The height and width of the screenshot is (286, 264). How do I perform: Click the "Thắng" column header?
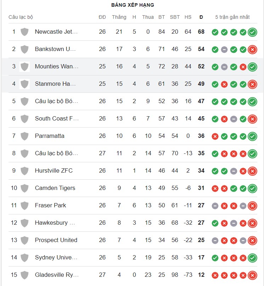point(119,17)
